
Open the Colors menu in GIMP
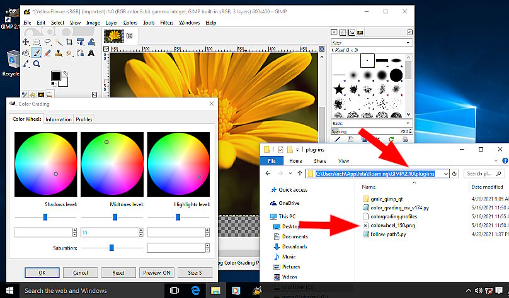click(130, 23)
